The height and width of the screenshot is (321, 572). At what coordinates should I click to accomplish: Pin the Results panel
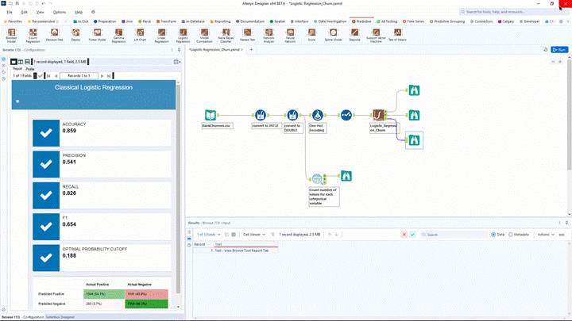[x=566, y=223]
